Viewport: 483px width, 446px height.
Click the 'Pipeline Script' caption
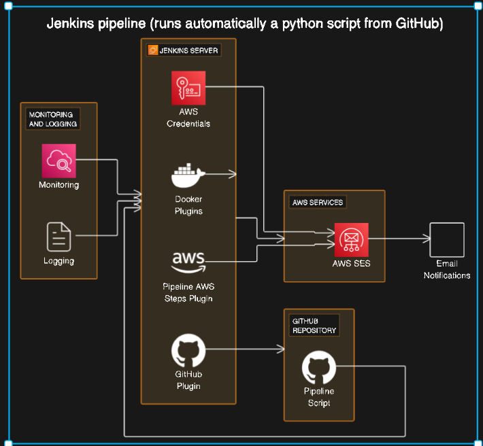319,397
